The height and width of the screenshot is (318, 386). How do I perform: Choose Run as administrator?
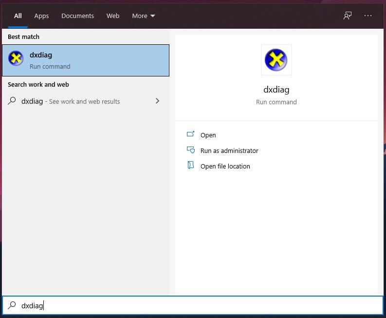pyautogui.click(x=229, y=150)
